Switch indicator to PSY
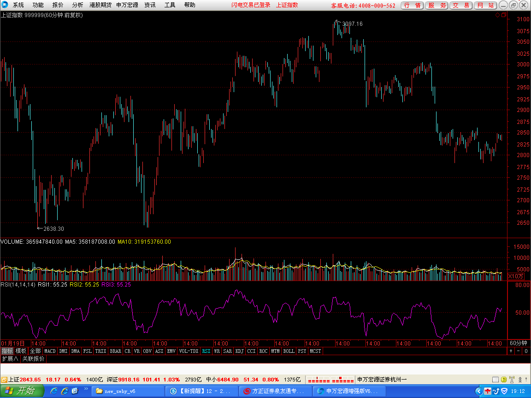This screenshot has height=398, width=531. click(302, 351)
